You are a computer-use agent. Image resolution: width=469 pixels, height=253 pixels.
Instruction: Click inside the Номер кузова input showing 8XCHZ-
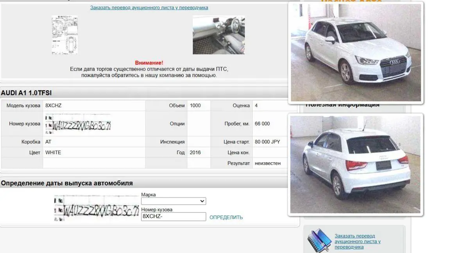(x=174, y=216)
